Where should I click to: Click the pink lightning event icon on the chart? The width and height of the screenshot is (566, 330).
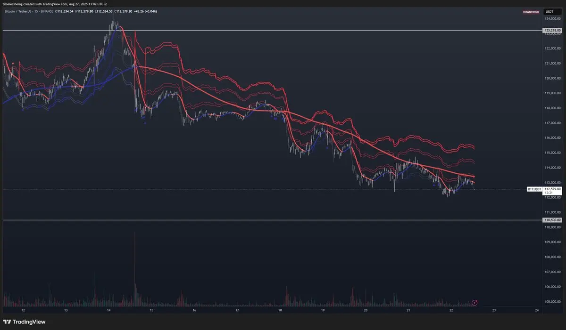(x=475, y=302)
